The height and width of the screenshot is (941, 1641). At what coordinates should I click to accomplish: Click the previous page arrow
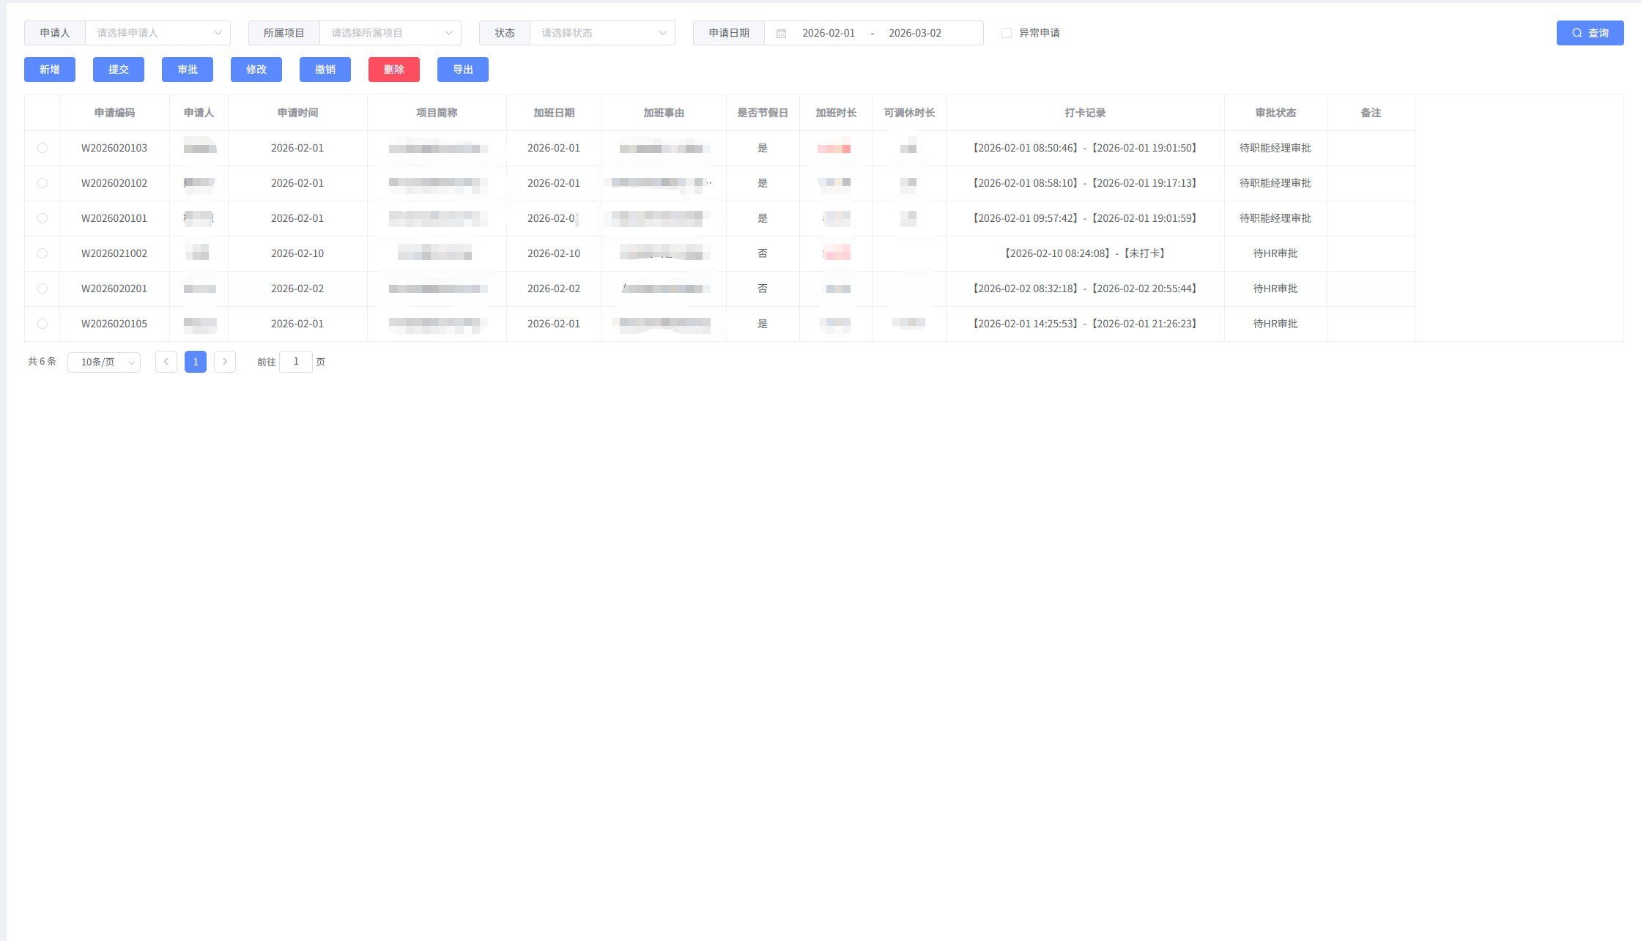(x=166, y=362)
